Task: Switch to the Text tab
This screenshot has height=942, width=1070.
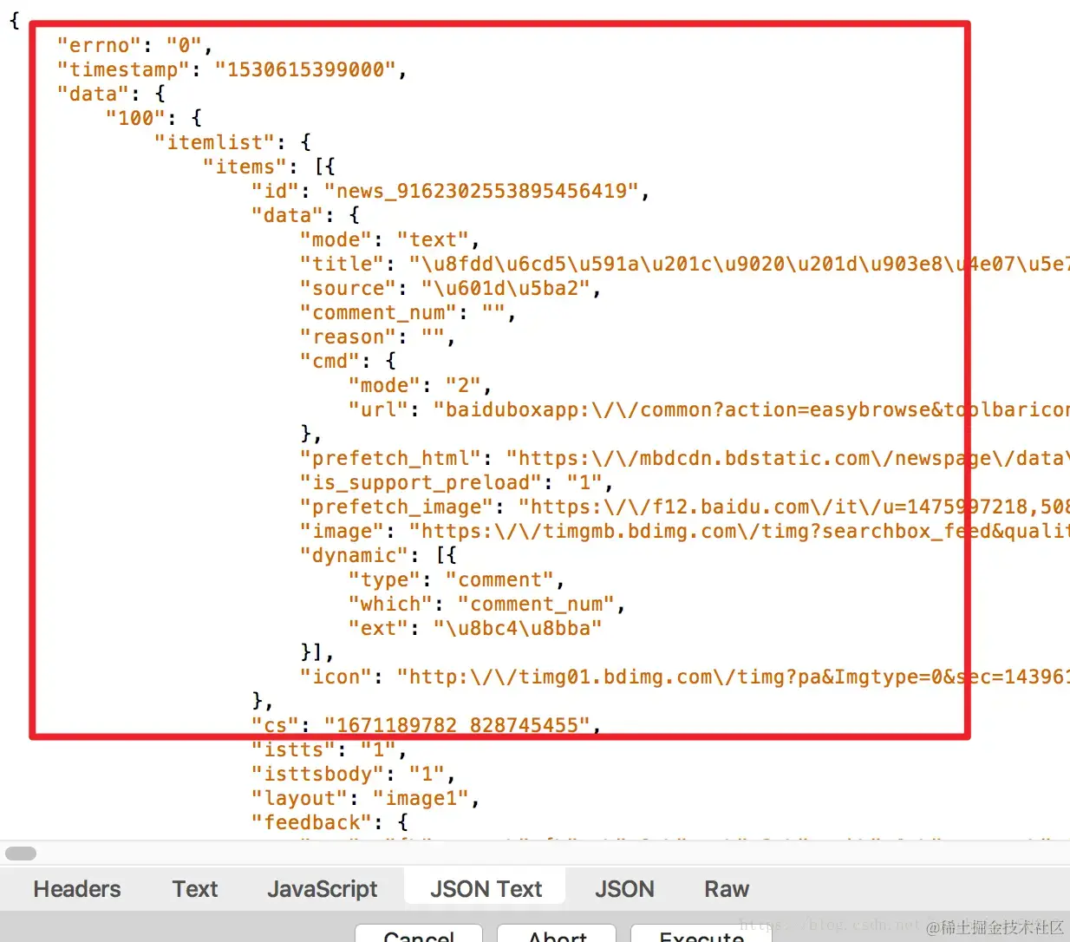Action: pos(195,889)
